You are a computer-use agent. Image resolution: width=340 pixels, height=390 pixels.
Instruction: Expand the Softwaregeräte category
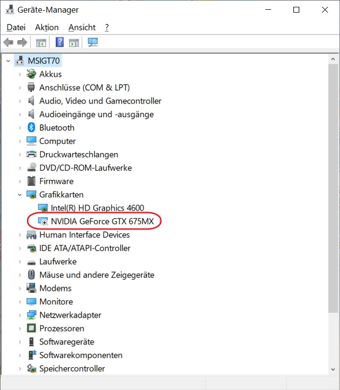[19, 342]
